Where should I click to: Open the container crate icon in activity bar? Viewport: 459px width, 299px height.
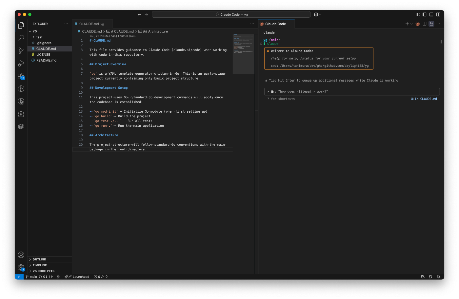click(x=21, y=126)
